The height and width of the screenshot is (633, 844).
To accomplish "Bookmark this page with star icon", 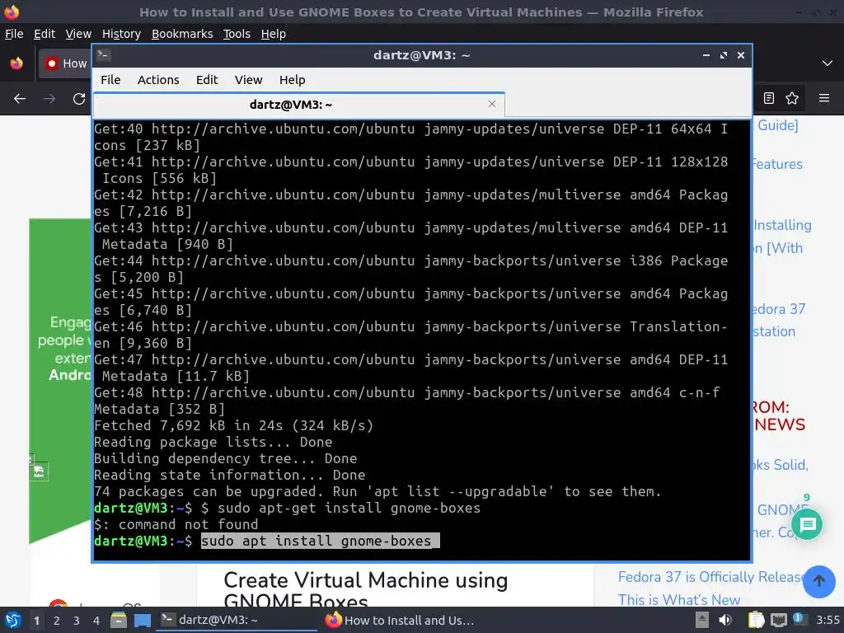I will 792,98.
